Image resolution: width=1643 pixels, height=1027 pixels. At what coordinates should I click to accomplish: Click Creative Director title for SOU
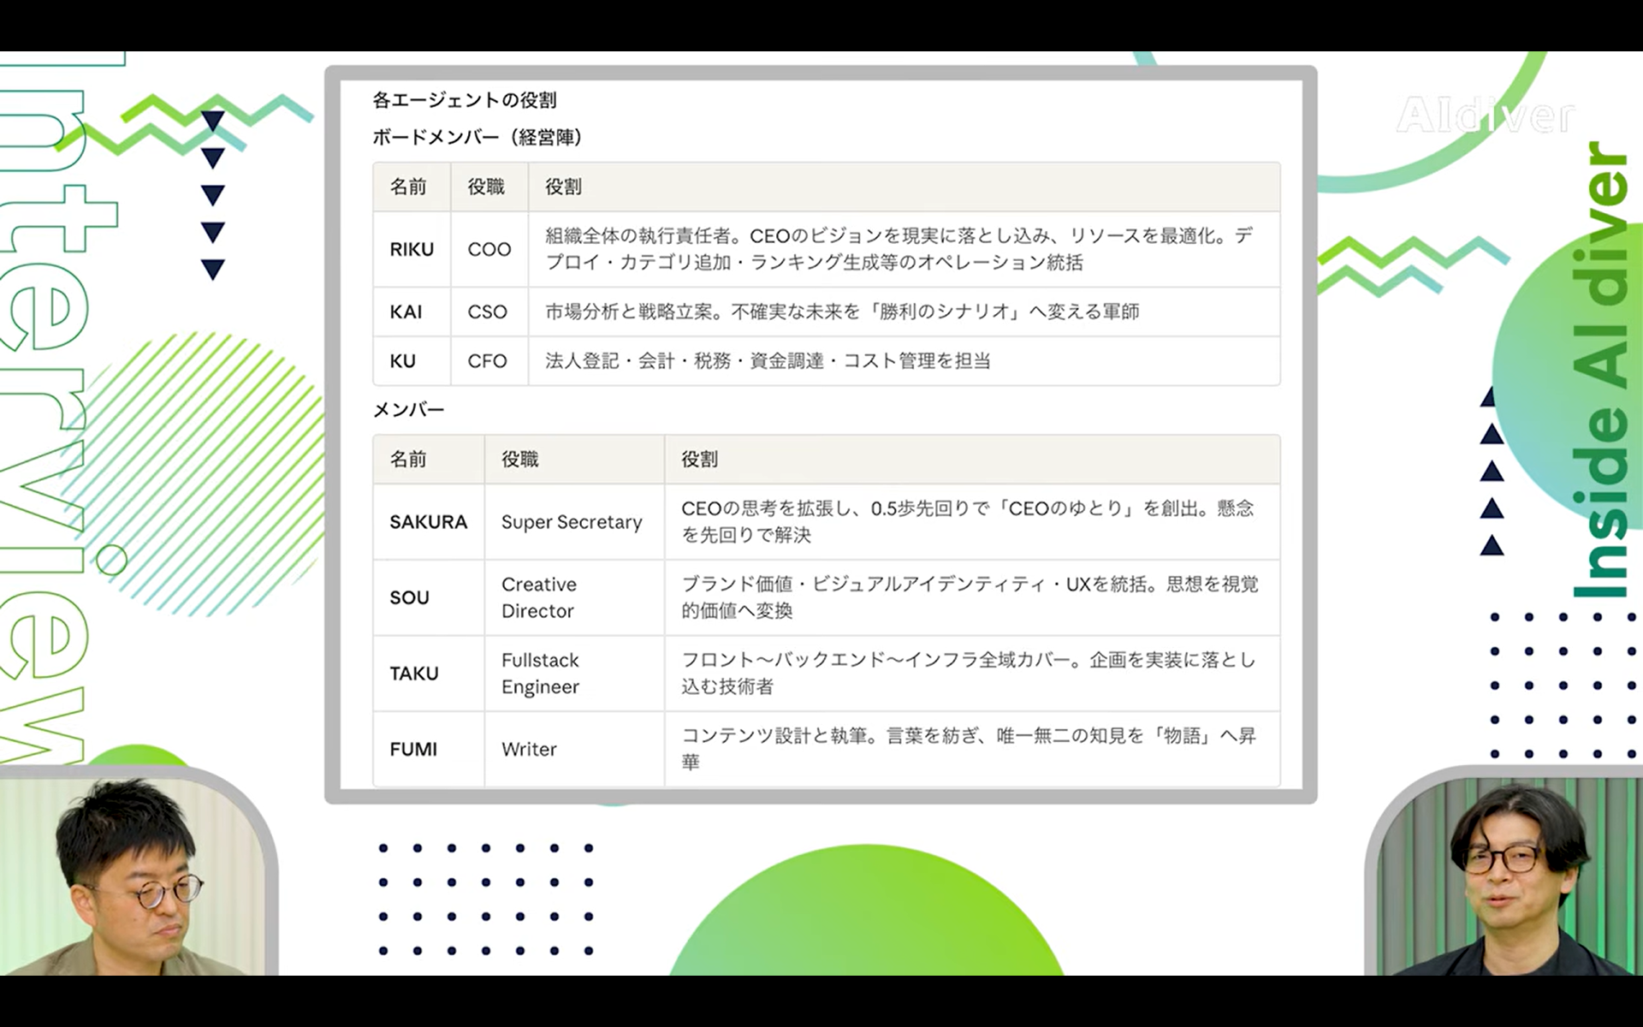point(538,597)
